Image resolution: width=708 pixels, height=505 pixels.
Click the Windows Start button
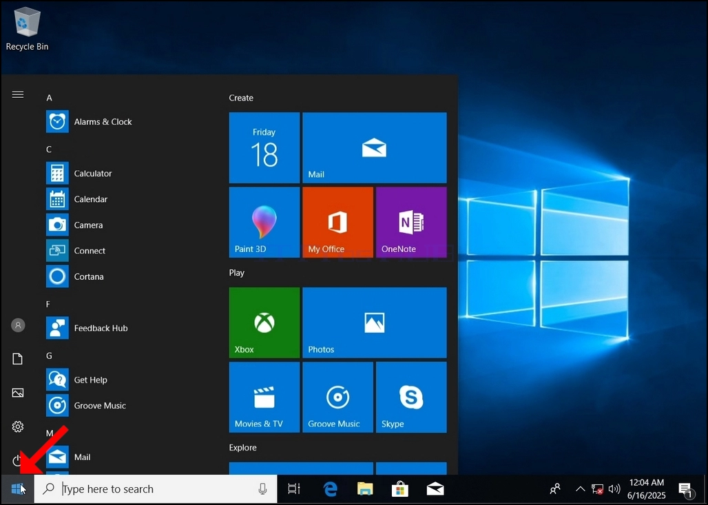coord(18,488)
